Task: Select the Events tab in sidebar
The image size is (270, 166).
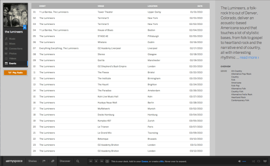Action: 15,63
